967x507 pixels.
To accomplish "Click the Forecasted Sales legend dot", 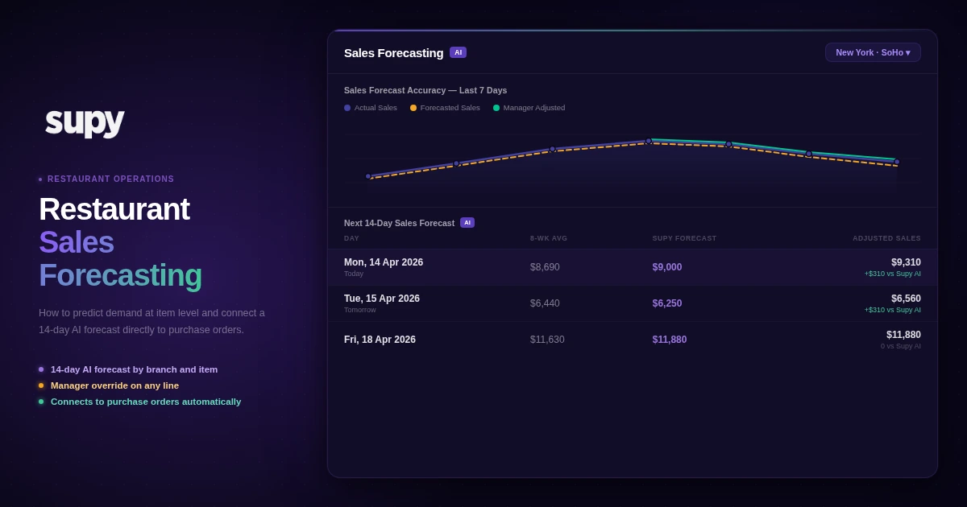I will [414, 108].
